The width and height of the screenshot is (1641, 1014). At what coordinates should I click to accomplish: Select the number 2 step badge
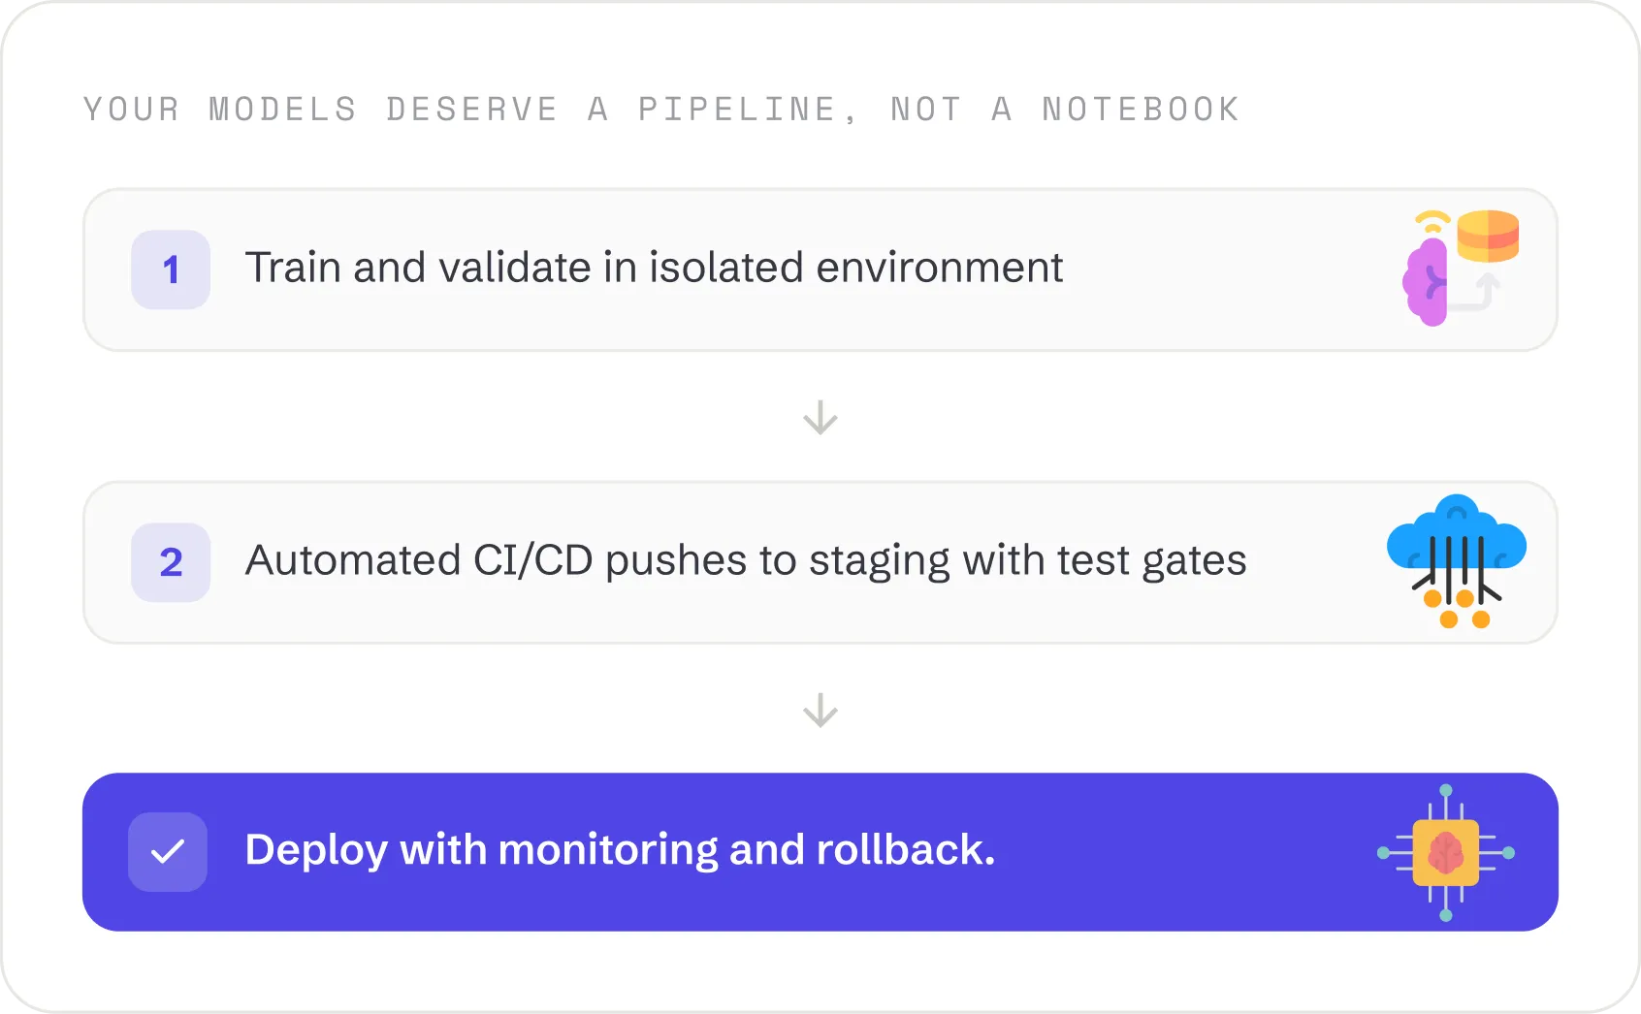tap(171, 562)
